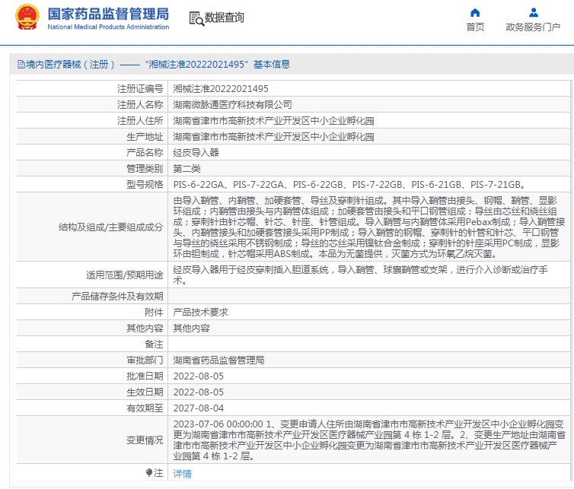The image size is (574, 489).
Task: Click the 管理类别 label
Action: [x=145, y=169]
